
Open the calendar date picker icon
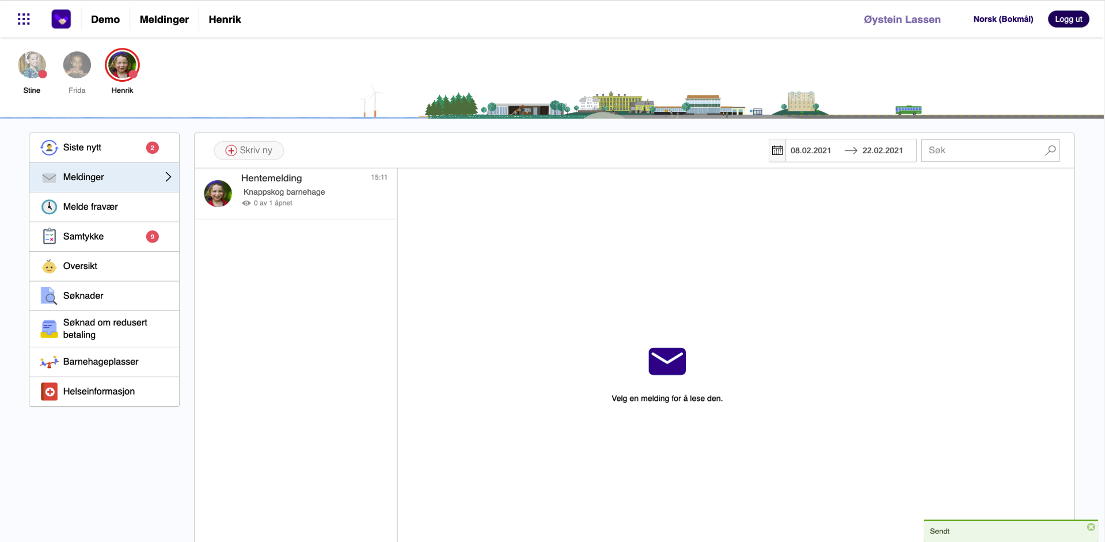[777, 150]
